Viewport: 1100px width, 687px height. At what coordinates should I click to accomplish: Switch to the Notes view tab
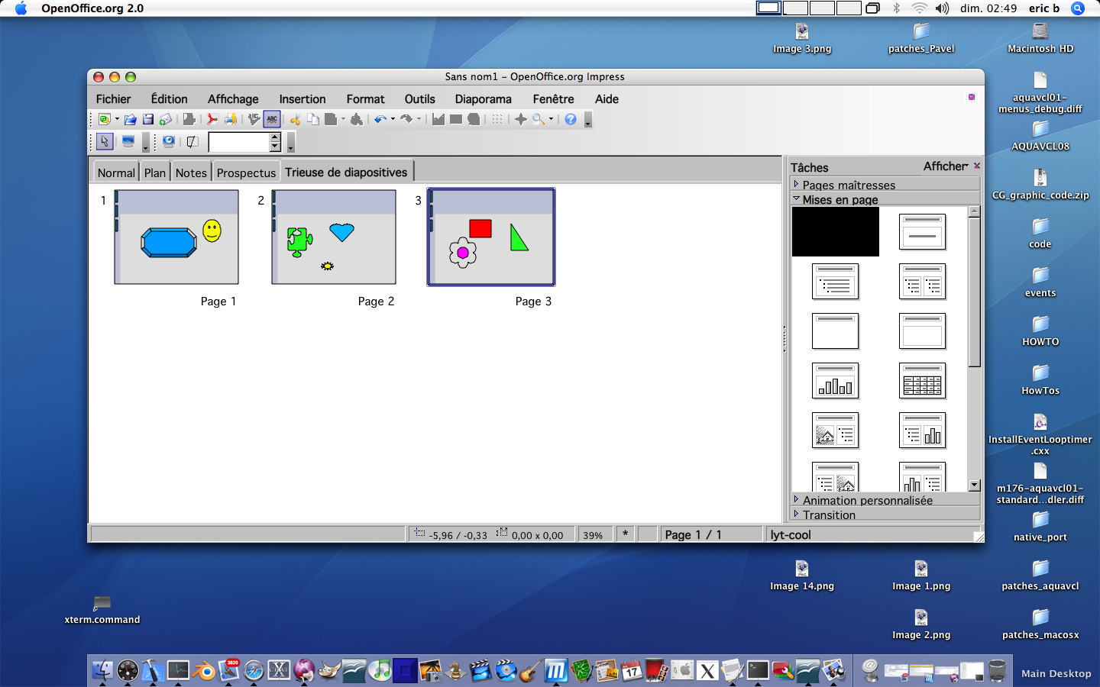[191, 173]
